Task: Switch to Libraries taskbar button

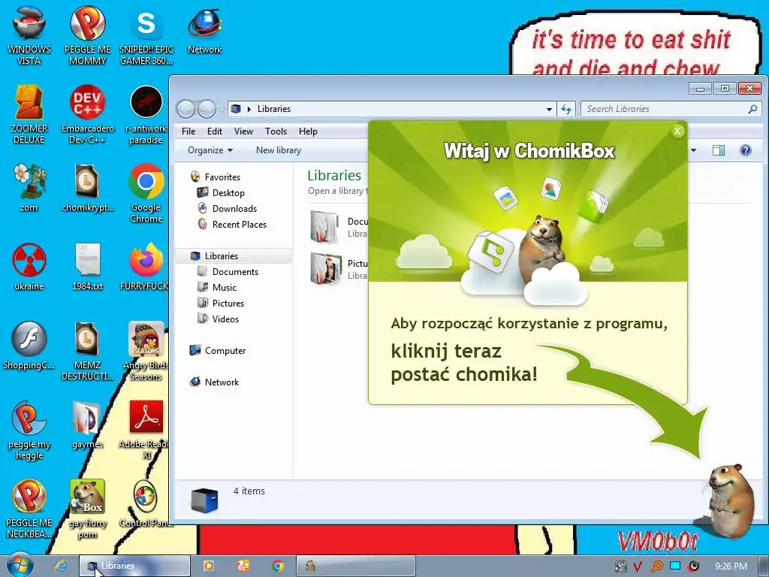Action: pyautogui.click(x=135, y=566)
